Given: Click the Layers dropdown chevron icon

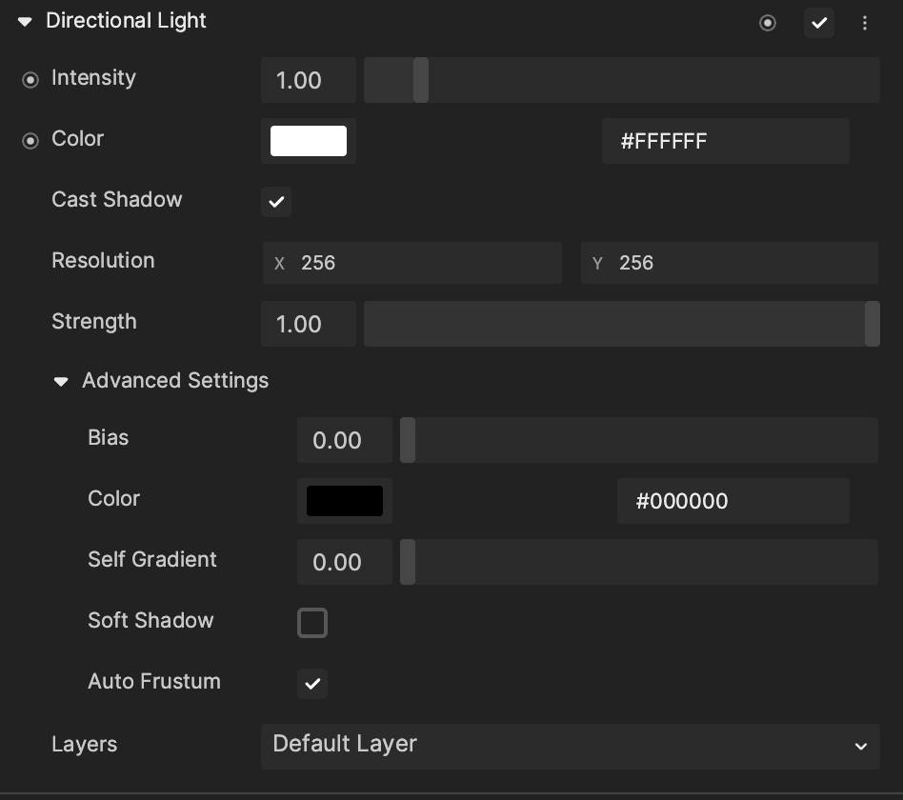Looking at the screenshot, I should point(860,747).
